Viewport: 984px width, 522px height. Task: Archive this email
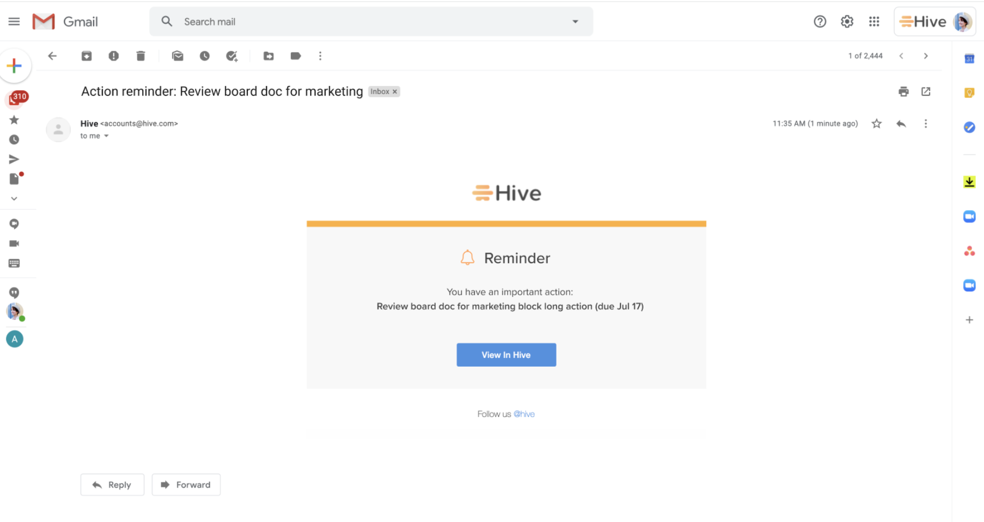point(86,56)
